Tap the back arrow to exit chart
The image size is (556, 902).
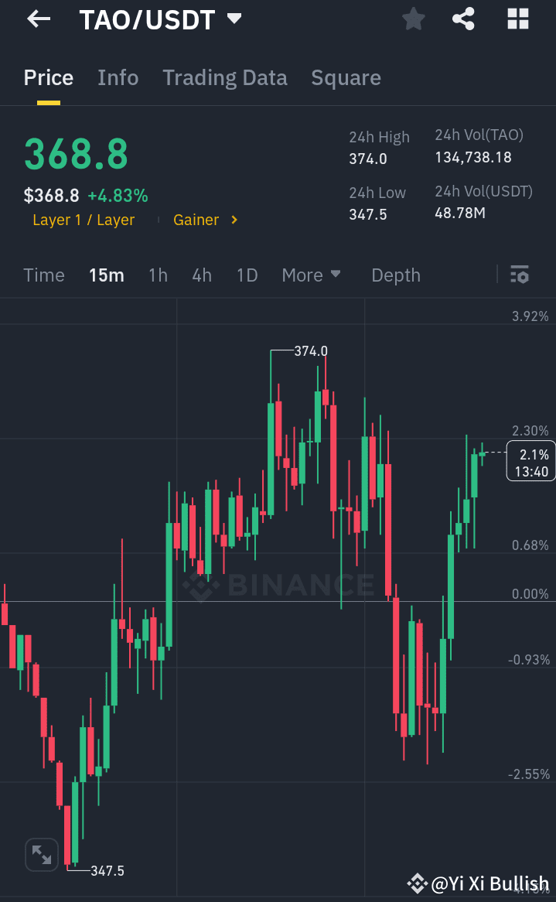(x=38, y=19)
